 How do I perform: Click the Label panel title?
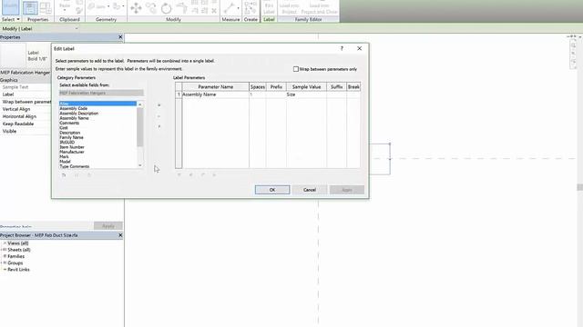[269, 19]
